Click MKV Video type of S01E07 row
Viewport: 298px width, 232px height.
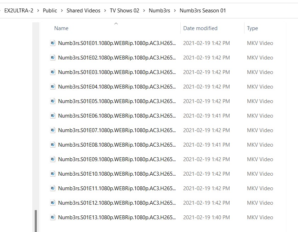point(260,130)
